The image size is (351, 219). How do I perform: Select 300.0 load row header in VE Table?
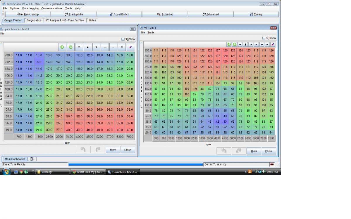(148, 50)
